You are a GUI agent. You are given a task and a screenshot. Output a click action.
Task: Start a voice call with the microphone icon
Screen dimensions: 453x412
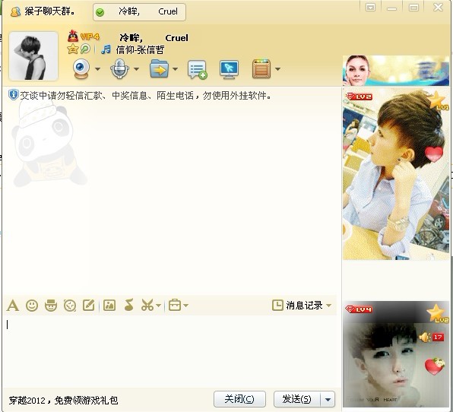119,68
